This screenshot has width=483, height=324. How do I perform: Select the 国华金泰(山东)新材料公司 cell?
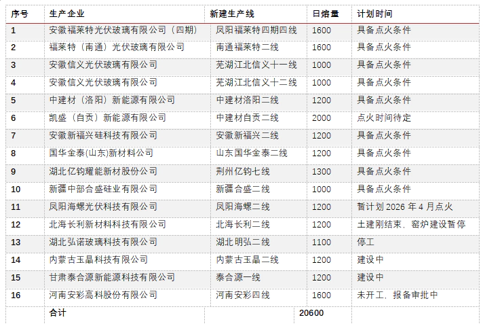click(x=102, y=154)
